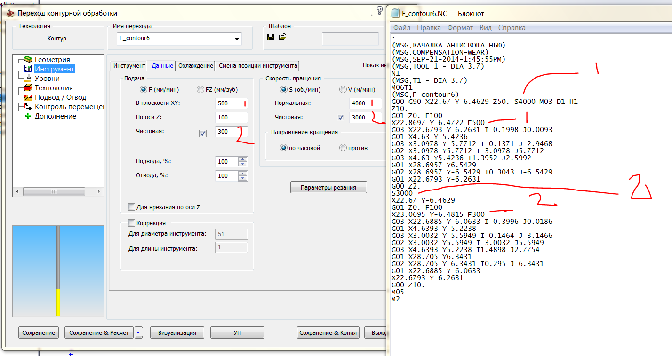Click the (MSG,F-contour6) line in Notepad

coord(424,95)
